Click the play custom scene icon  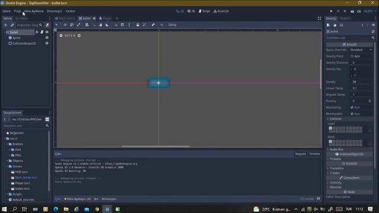click(359, 11)
